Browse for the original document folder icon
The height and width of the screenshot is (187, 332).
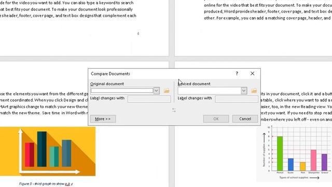(167, 91)
